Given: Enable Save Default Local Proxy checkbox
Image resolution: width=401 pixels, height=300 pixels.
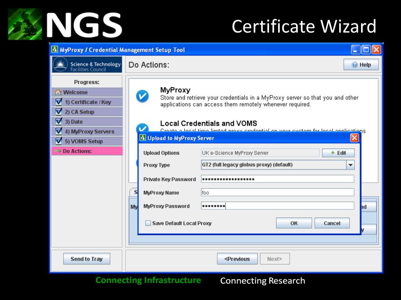Looking at the screenshot, I should tap(148, 223).
